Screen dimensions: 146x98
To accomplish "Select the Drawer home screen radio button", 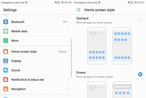I will (x=140, y=74).
